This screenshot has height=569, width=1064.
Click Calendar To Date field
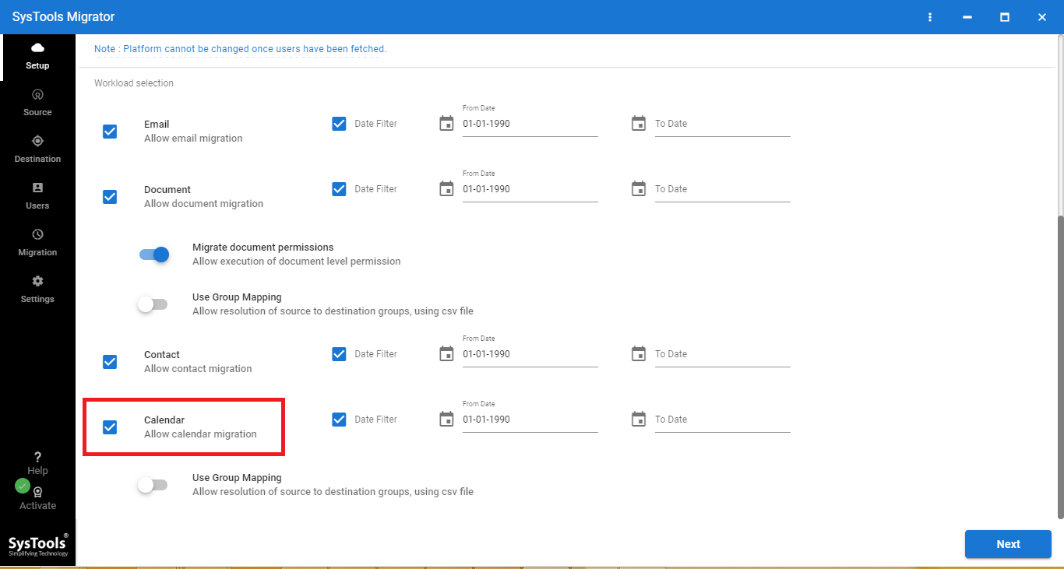click(x=723, y=420)
